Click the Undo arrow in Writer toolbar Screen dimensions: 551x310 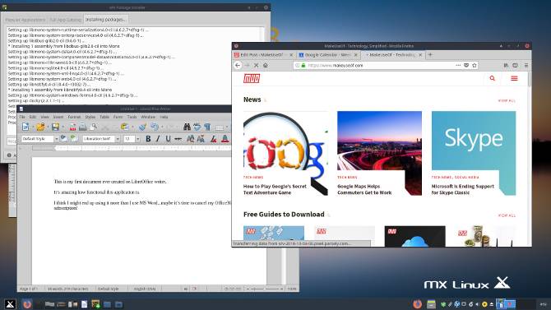click(x=155, y=127)
